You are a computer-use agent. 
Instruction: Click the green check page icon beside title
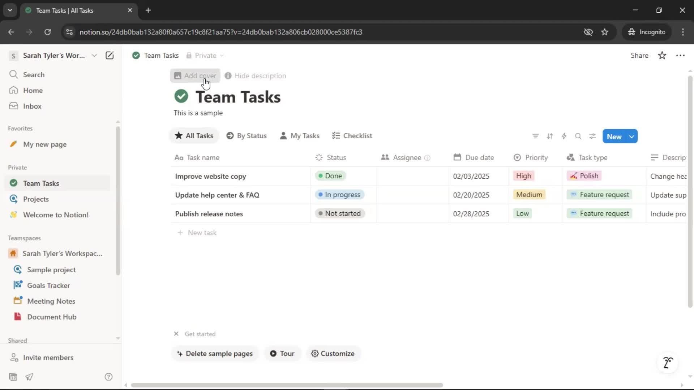181,96
